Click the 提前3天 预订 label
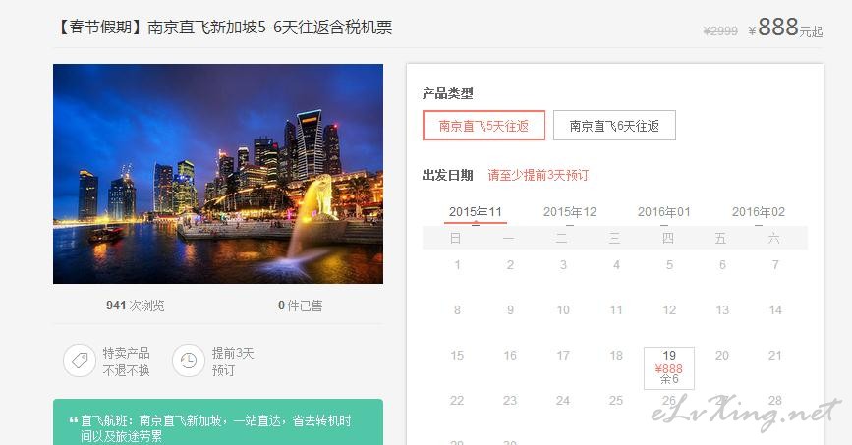Viewport: 852px width, 445px height. 233,362
